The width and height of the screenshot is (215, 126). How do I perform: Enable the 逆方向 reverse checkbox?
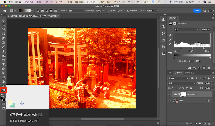109,11
